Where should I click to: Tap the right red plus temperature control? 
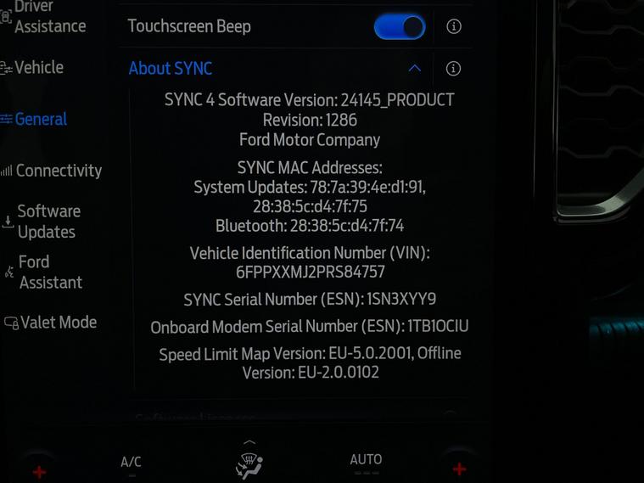tap(459, 469)
